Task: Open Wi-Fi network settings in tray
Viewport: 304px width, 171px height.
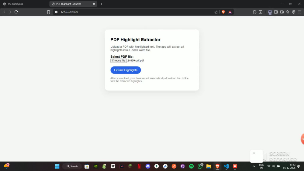Action: (269, 166)
